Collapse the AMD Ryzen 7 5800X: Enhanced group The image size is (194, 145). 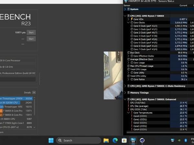coord(125,99)
